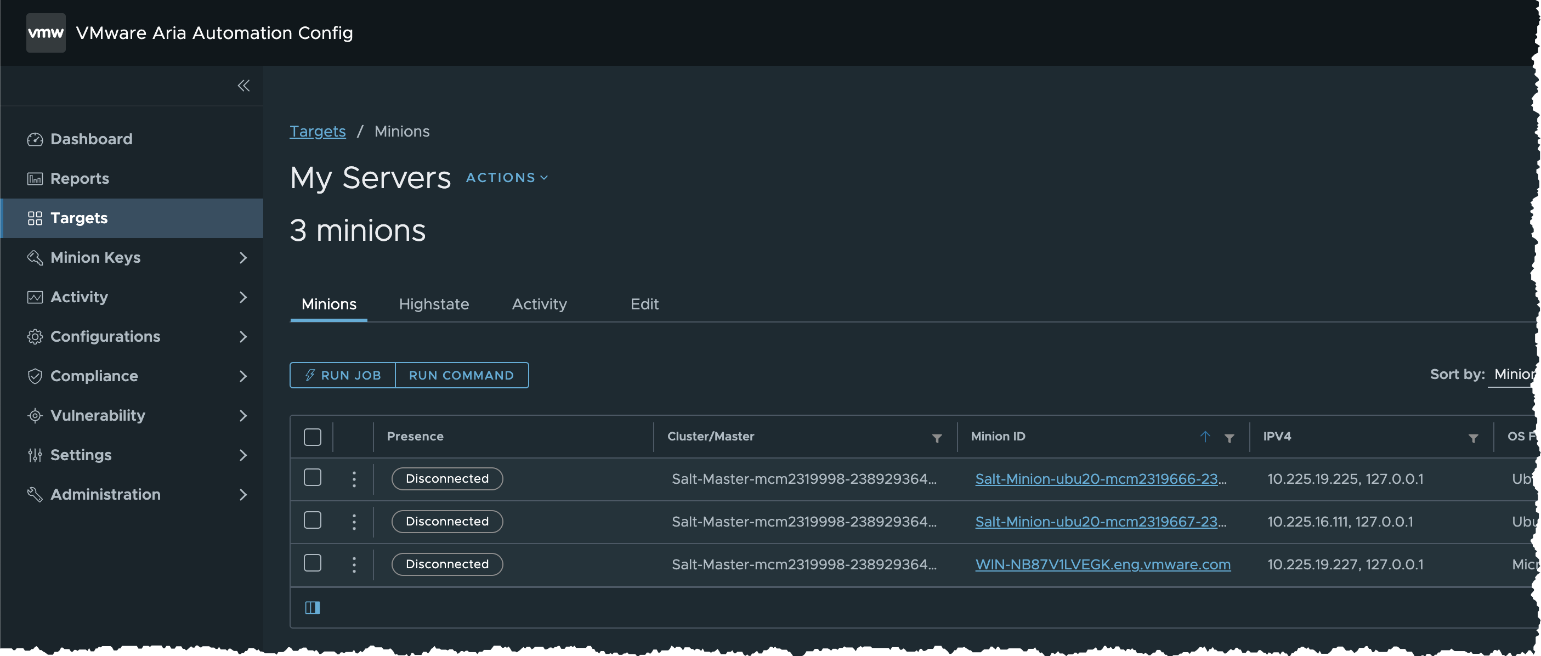Expand the Activity sidebar chevron

click(243, 297)
